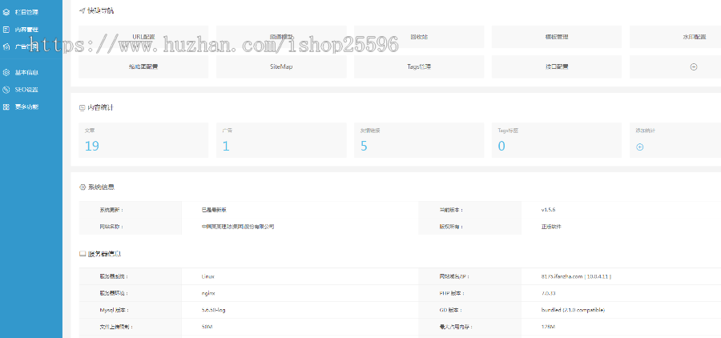Open SEO设置 in the sidebar
721x338 pixels.
26,90
